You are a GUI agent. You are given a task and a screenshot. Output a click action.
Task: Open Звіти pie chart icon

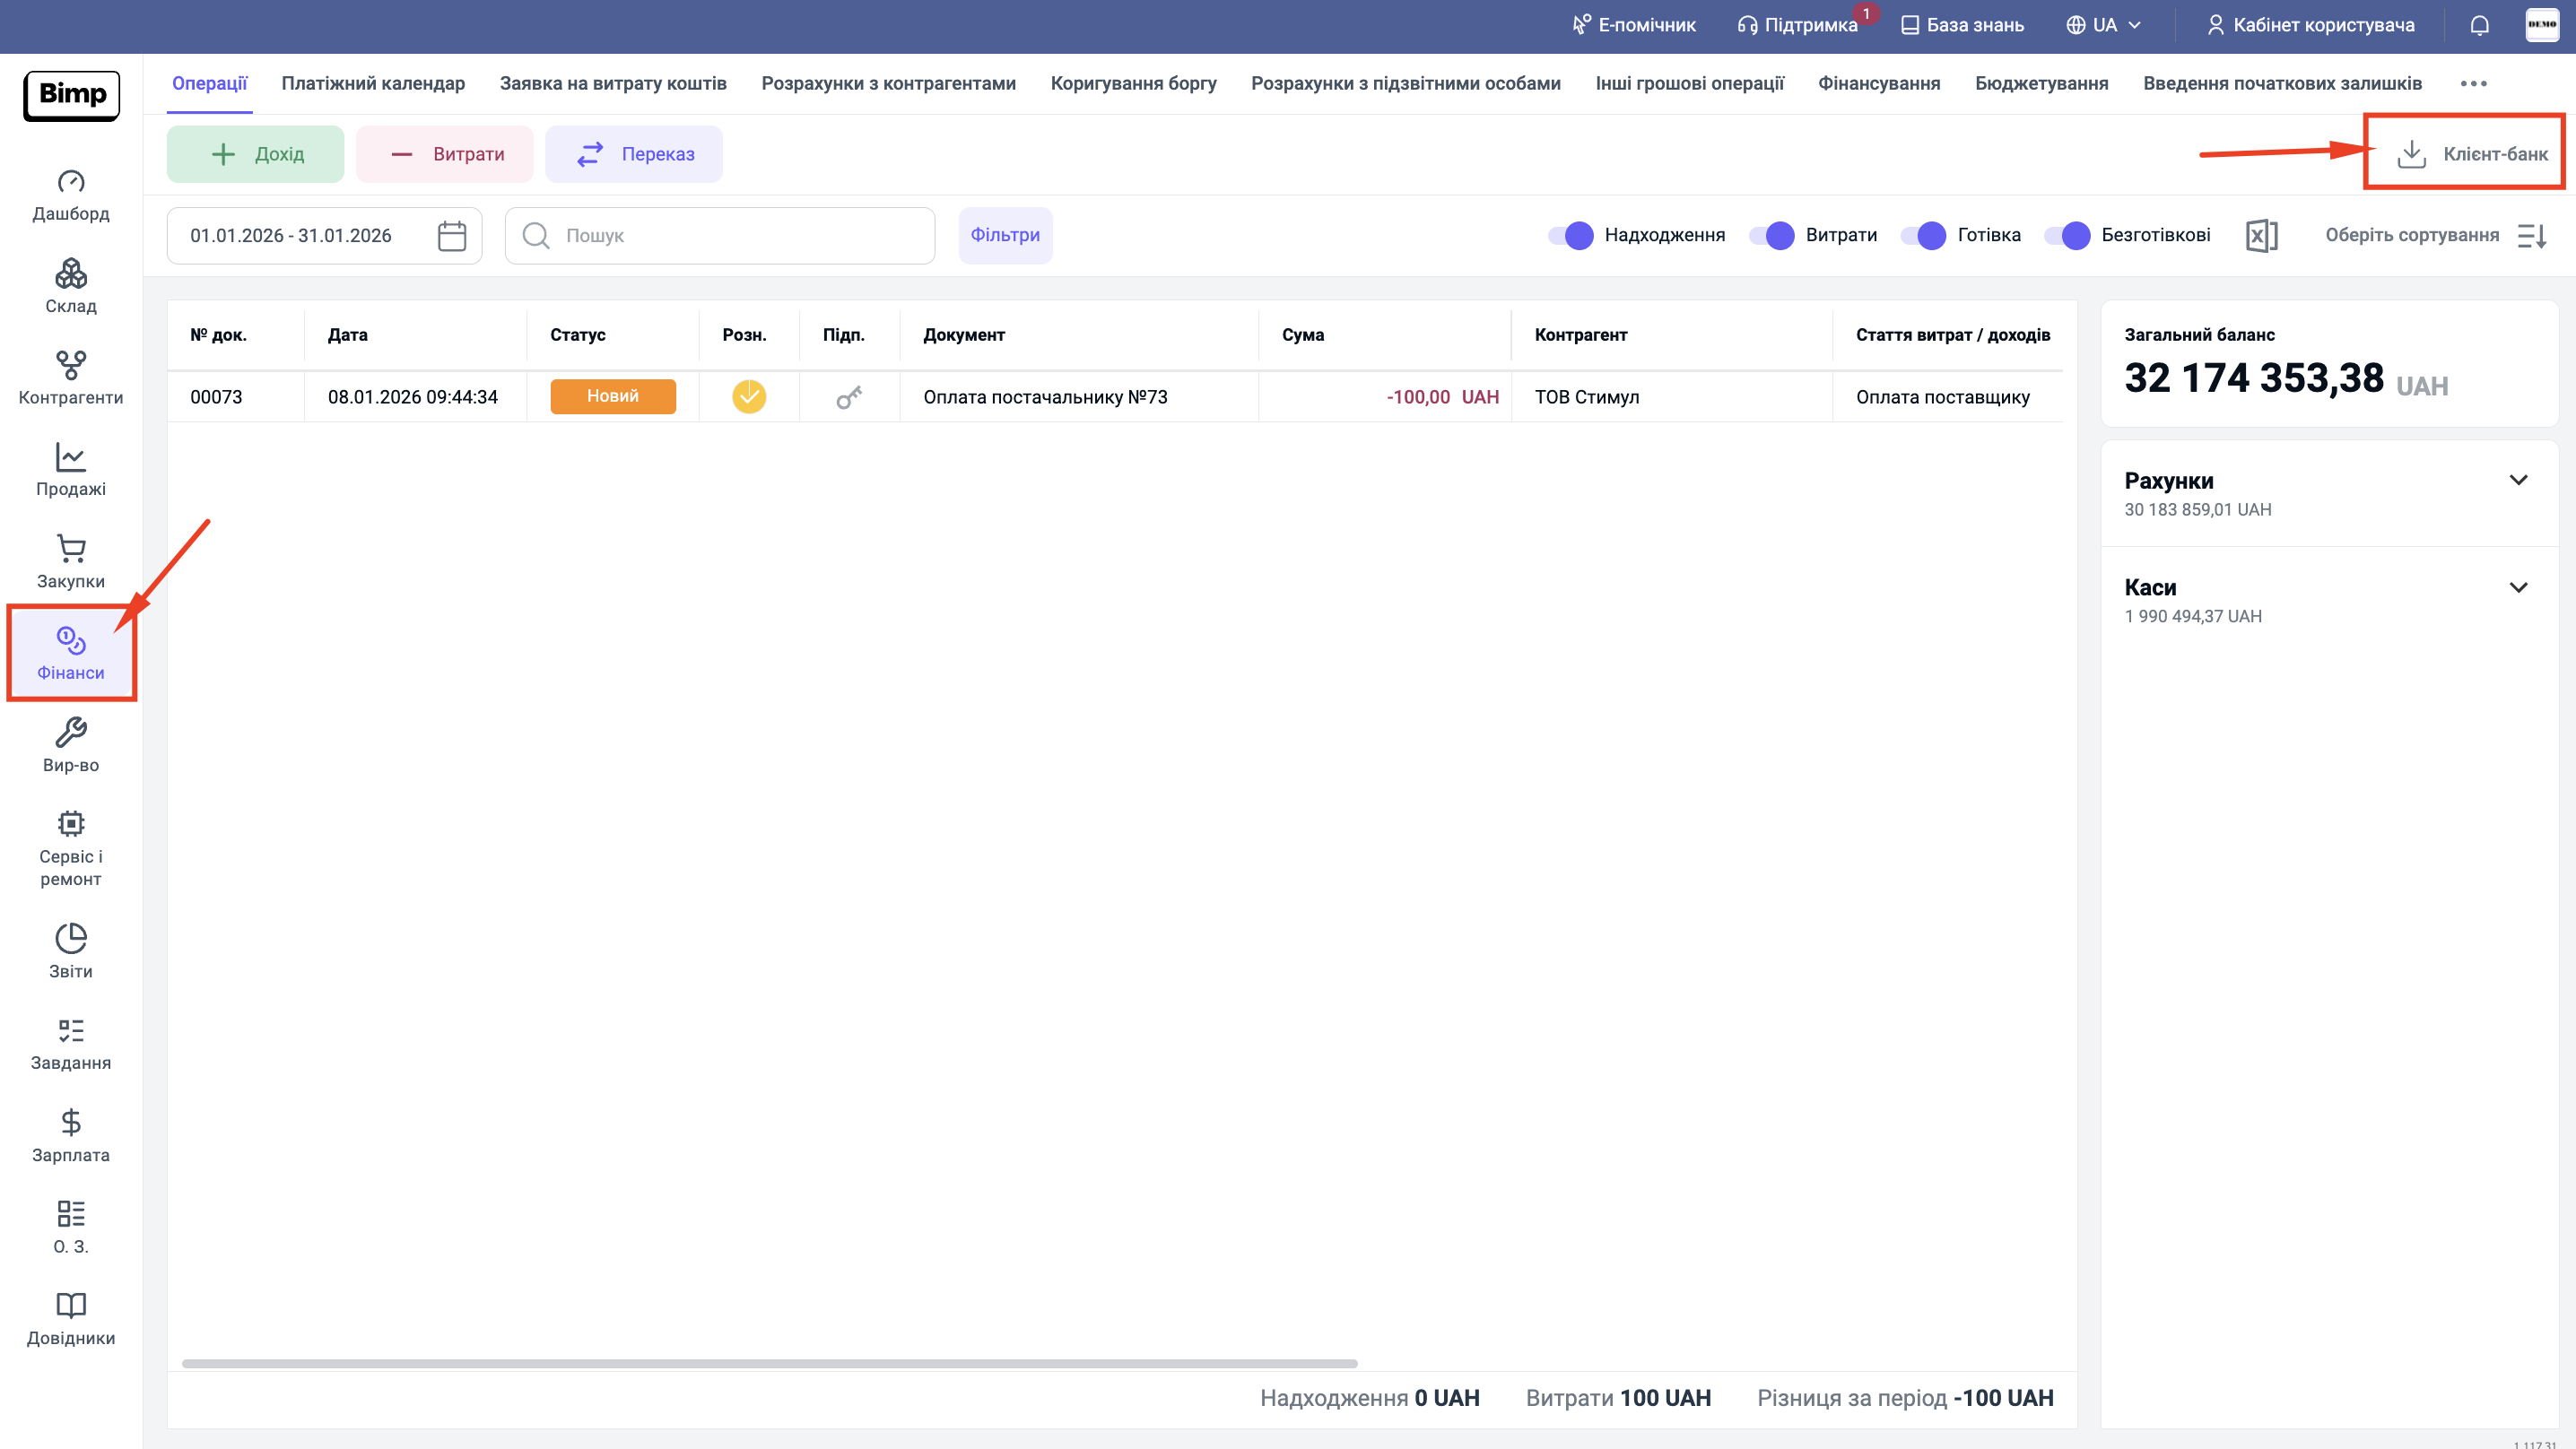pos(70,951)
